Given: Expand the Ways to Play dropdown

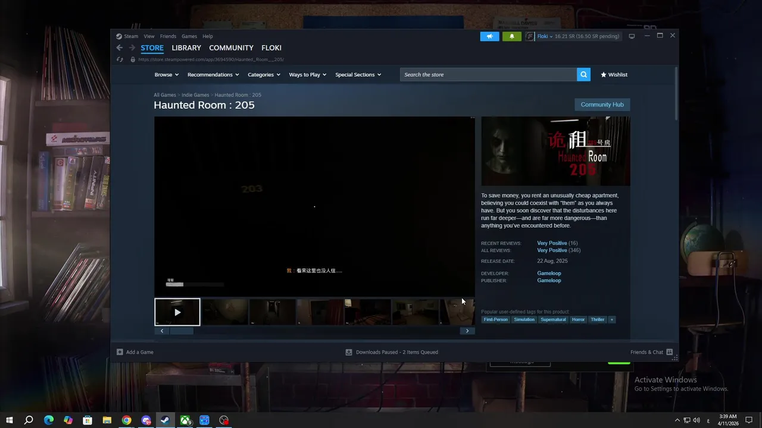Looking at the screenshot, I should click(x=308, y=74).
